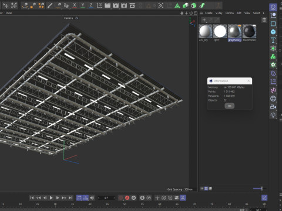The image size is (282, 211).
Task: Open the Select menu in material manager
Action: coord(256,13)
